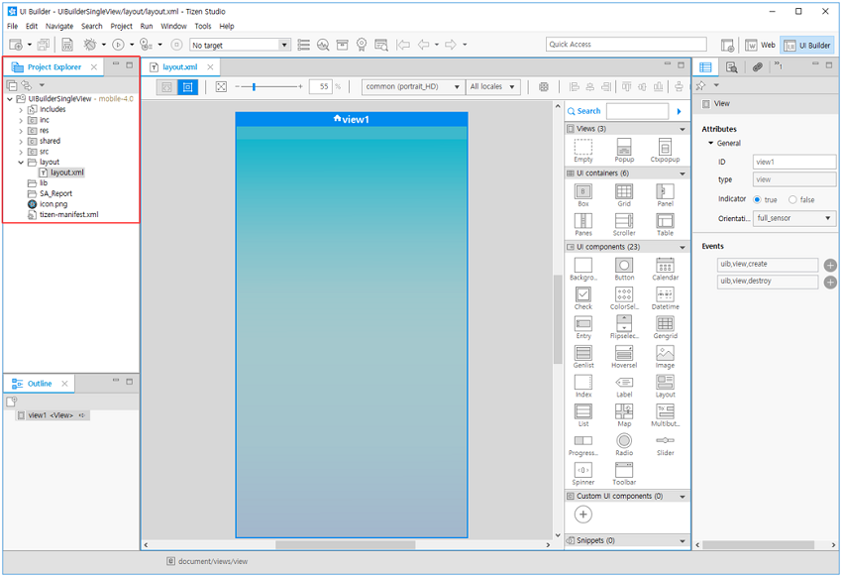Expand Custom UI components with the plus button
The width and height of the screenshot is (842, 577).
(582, 514)
